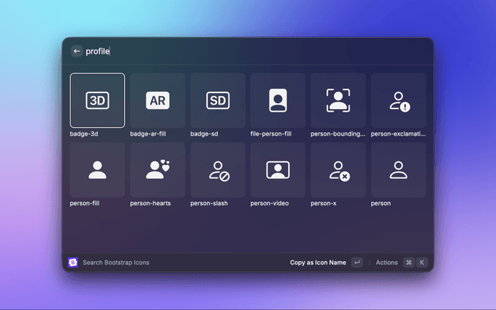Select the person-bounding-box icon

pyautogui.click(x=338, y=100)
